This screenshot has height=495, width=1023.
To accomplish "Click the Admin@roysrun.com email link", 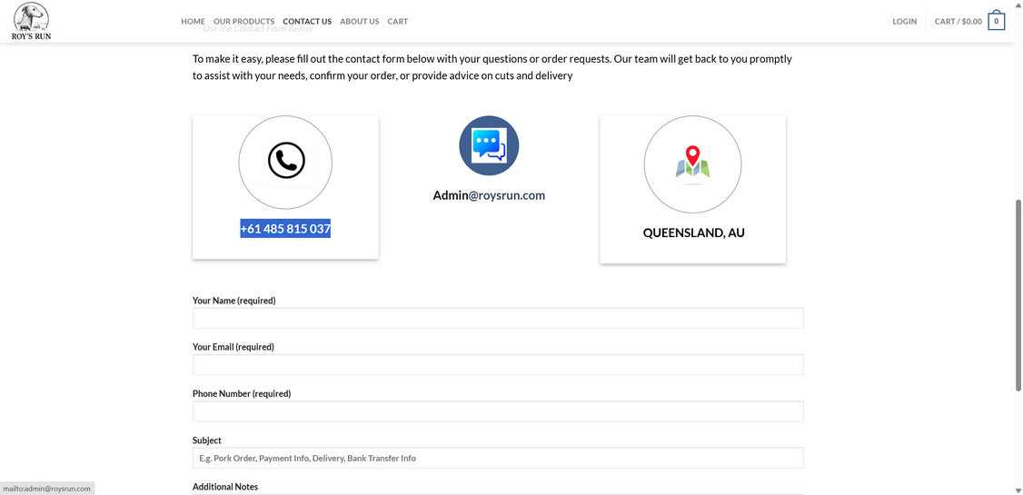I will coord(489,195).
